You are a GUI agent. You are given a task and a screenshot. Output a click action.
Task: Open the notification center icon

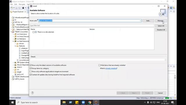click(x=172, y=102)
